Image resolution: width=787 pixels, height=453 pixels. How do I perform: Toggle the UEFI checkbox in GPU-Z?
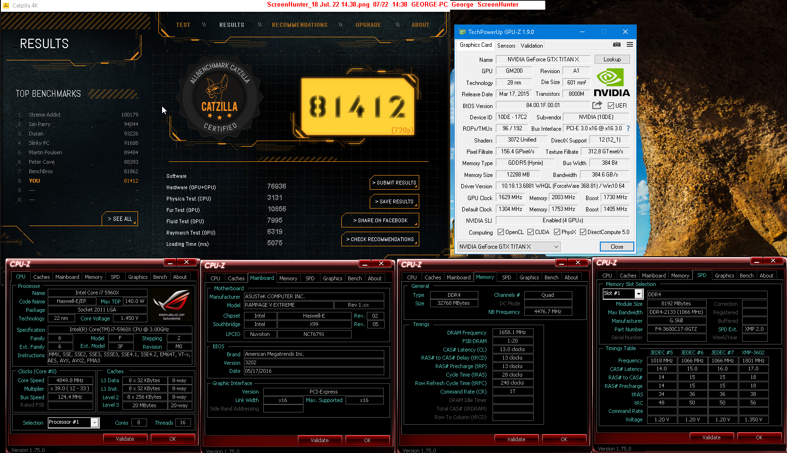tap(611, 105)
